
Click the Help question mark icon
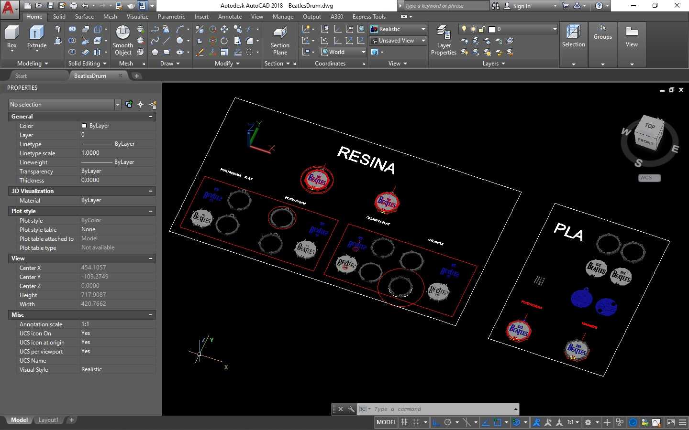[x=599, y=6]
